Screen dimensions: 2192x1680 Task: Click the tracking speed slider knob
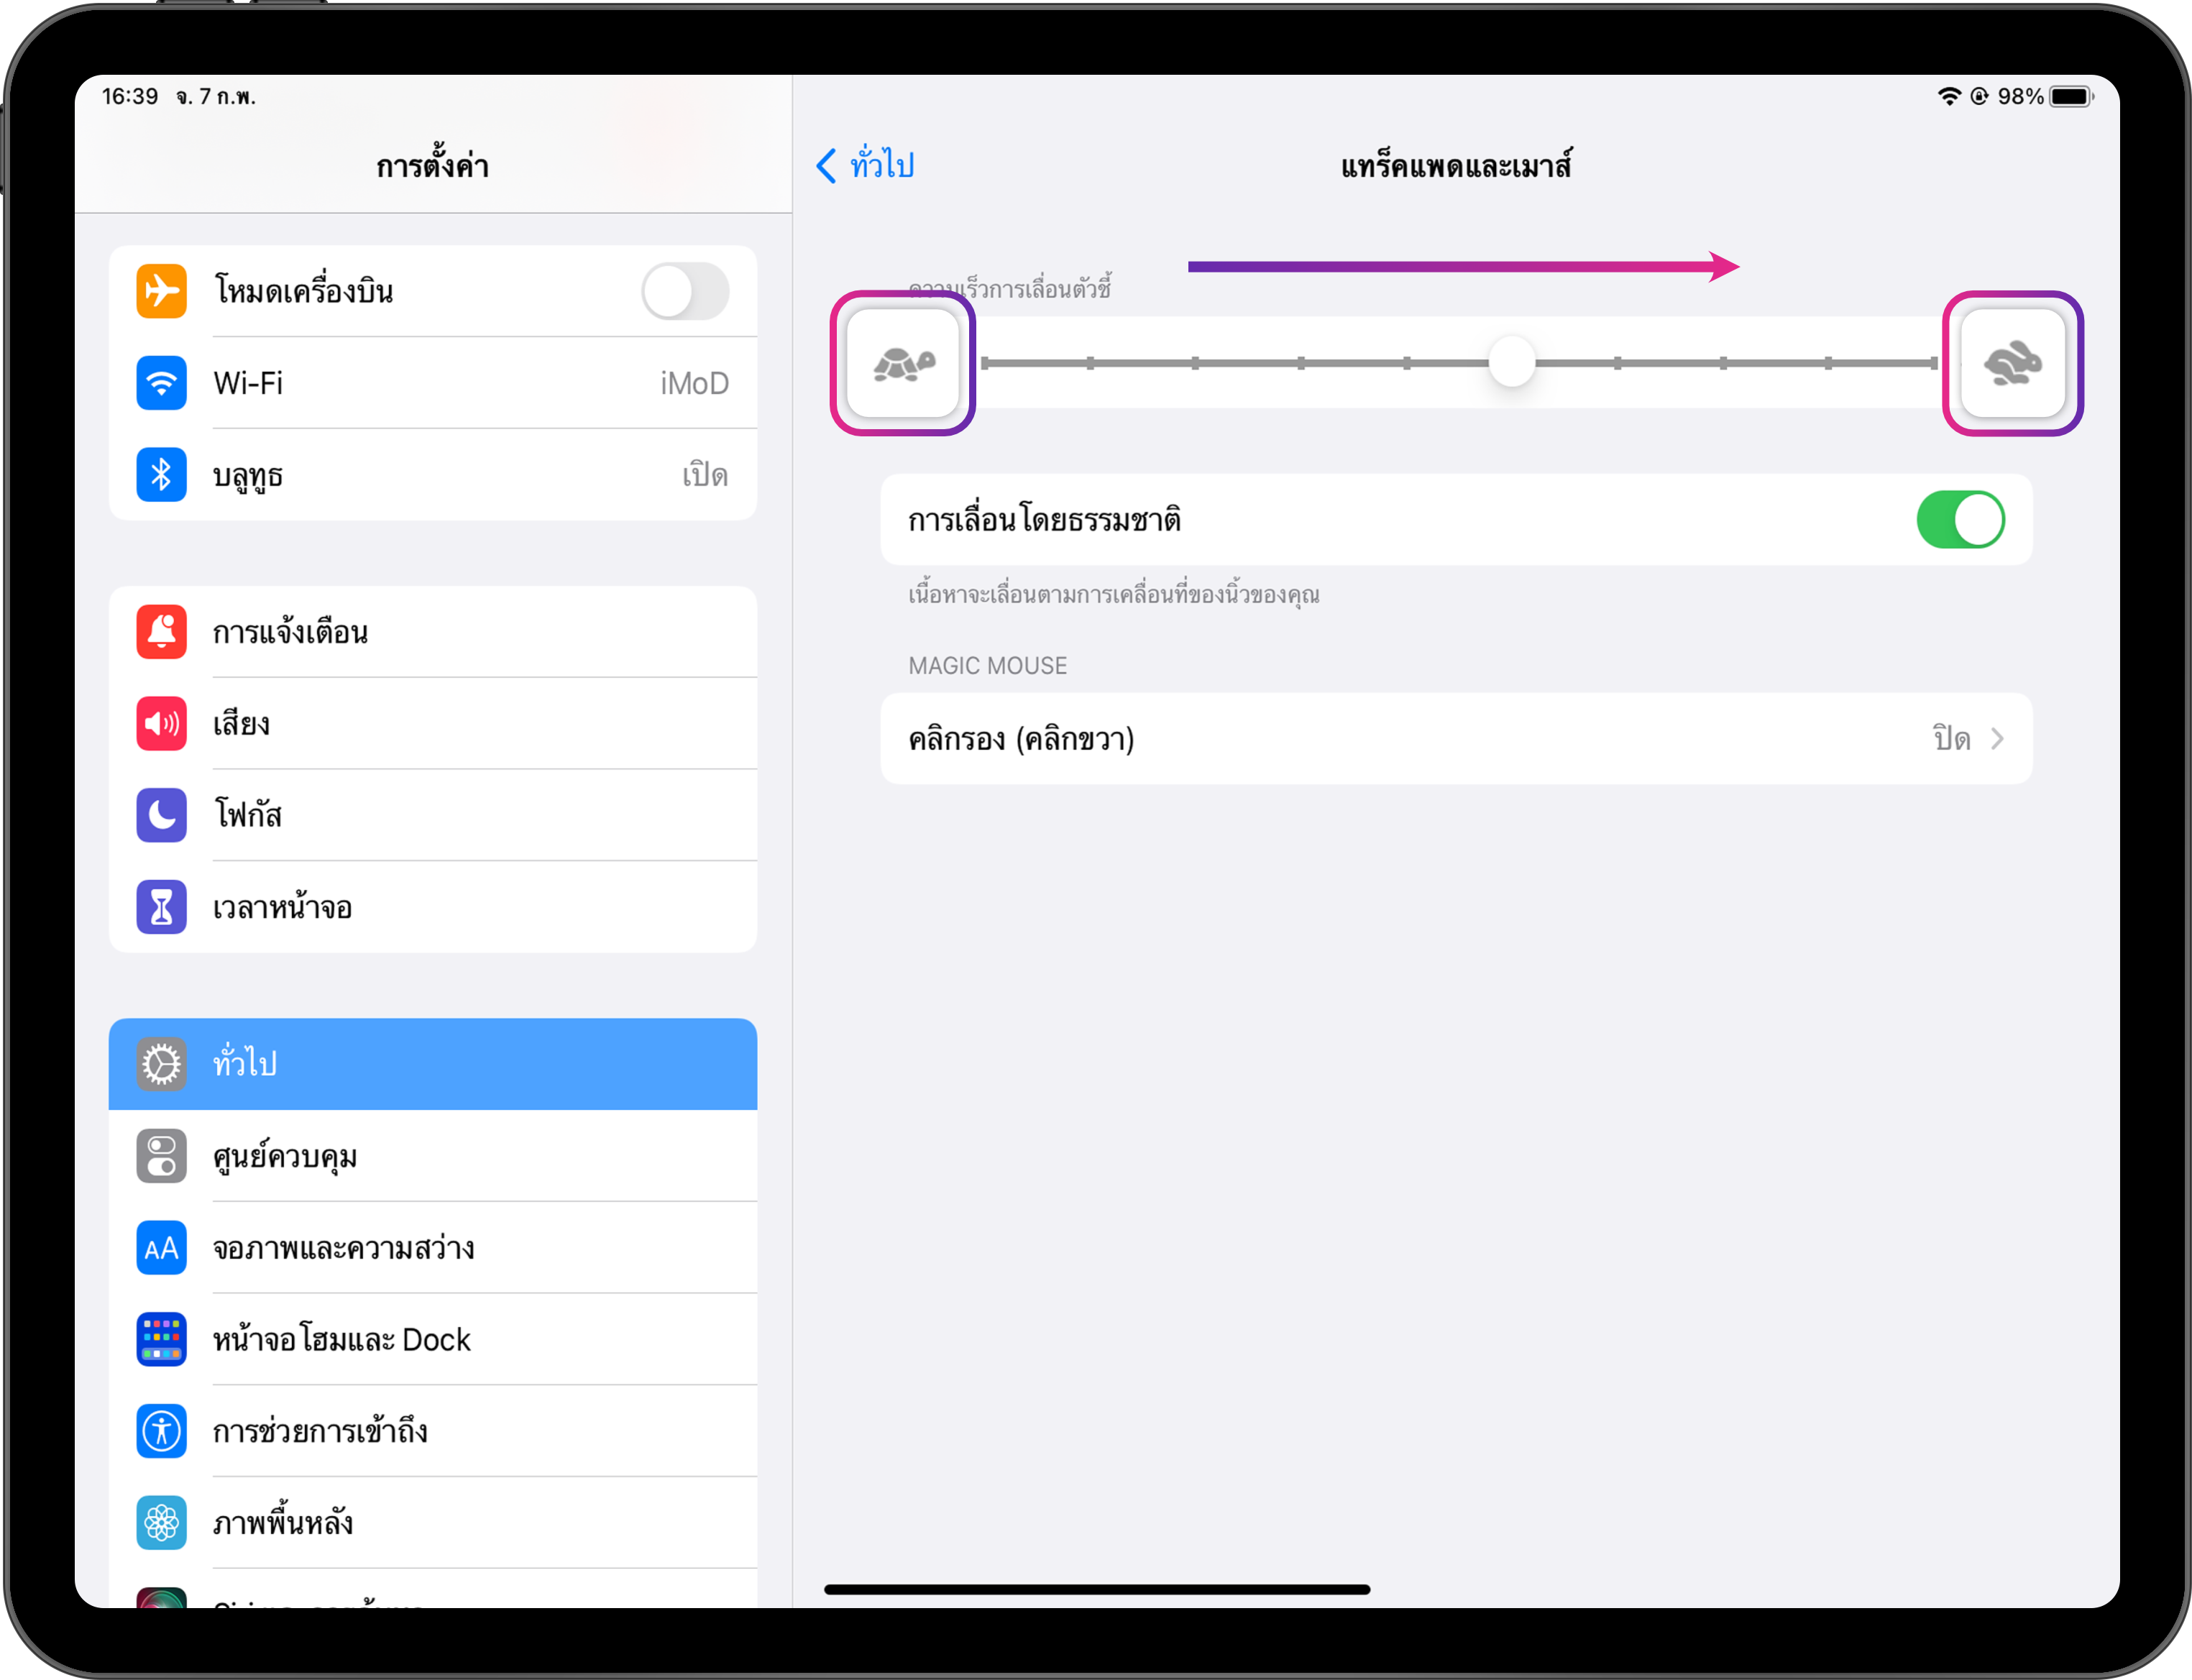(1512, 362)
